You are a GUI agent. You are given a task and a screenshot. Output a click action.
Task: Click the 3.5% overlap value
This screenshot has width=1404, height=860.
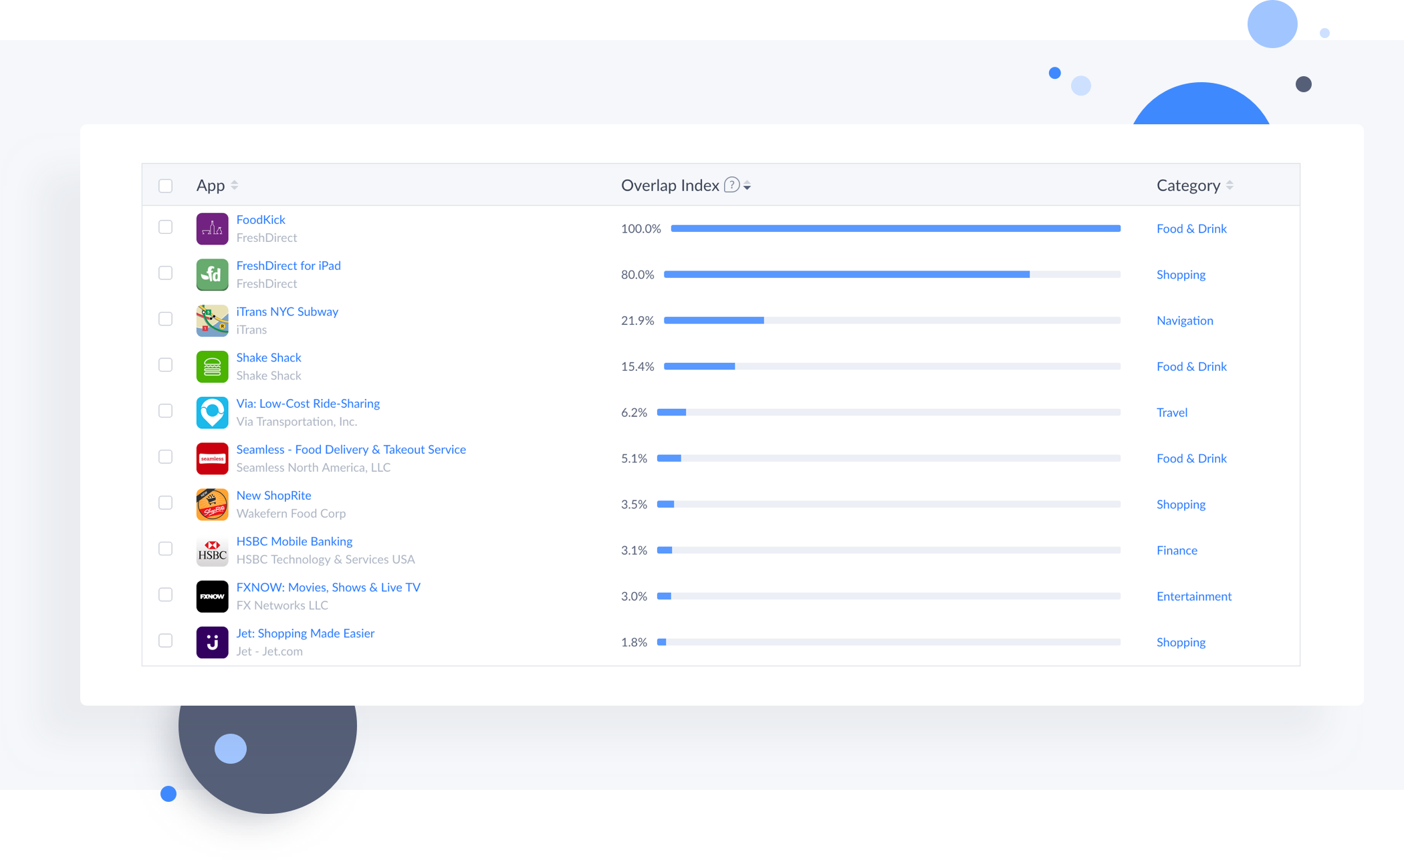tap(634, 505)
